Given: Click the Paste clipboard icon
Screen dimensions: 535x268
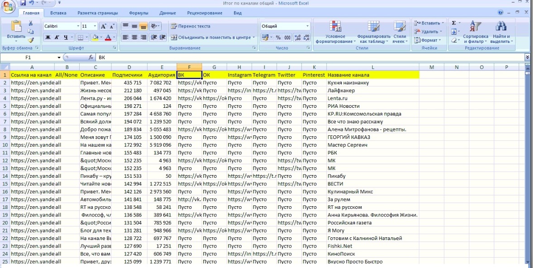Looking at the screenshot, I should pyautogui.click(x=16, y=26).
